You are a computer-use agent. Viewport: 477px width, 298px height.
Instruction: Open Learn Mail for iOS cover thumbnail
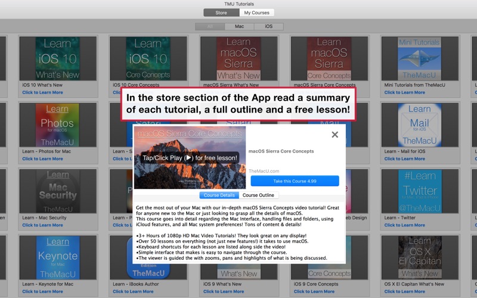pos(420,125)
